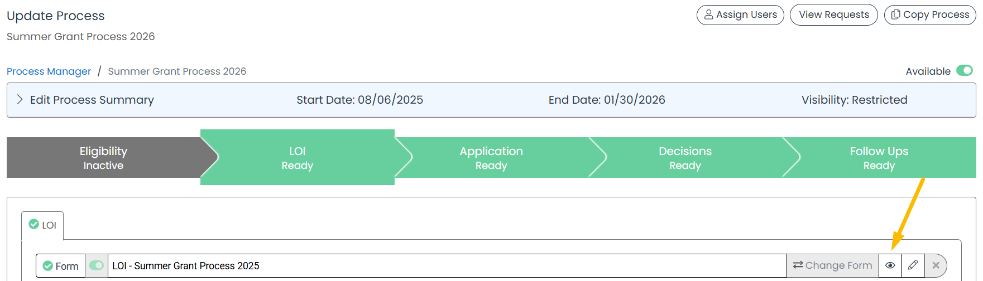Toggle the Form enable switch
The height and width of the screenshot is (281, 983).
point(97,265)
